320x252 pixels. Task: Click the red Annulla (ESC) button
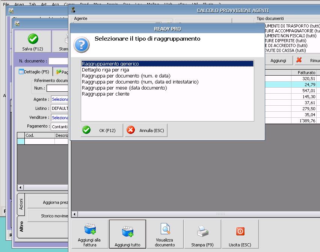(x=146, y=130)
